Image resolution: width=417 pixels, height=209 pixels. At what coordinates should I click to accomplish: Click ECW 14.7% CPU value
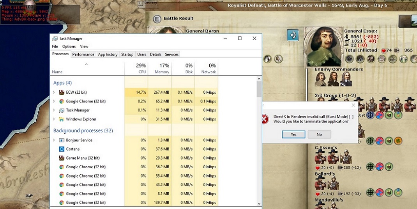click(140, 92)
